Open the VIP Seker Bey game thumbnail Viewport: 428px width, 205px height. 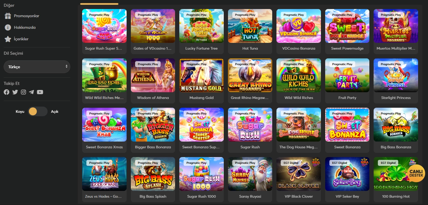(347, 174)
